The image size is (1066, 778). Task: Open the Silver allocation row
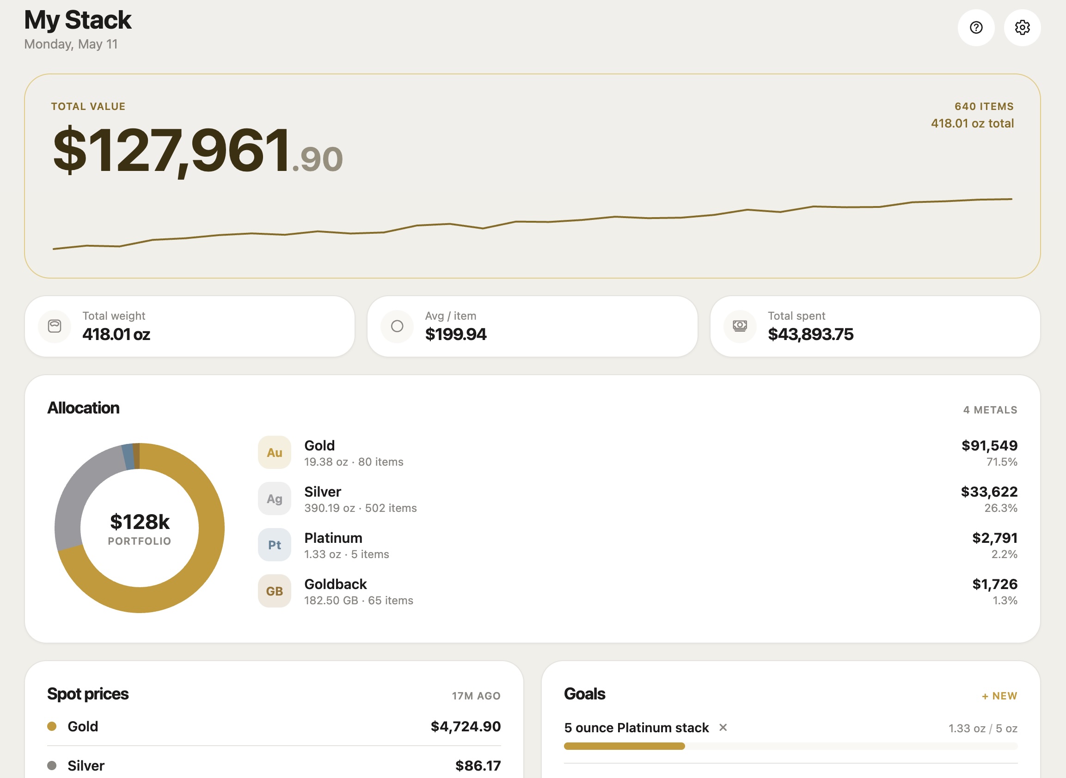(637, 498)
